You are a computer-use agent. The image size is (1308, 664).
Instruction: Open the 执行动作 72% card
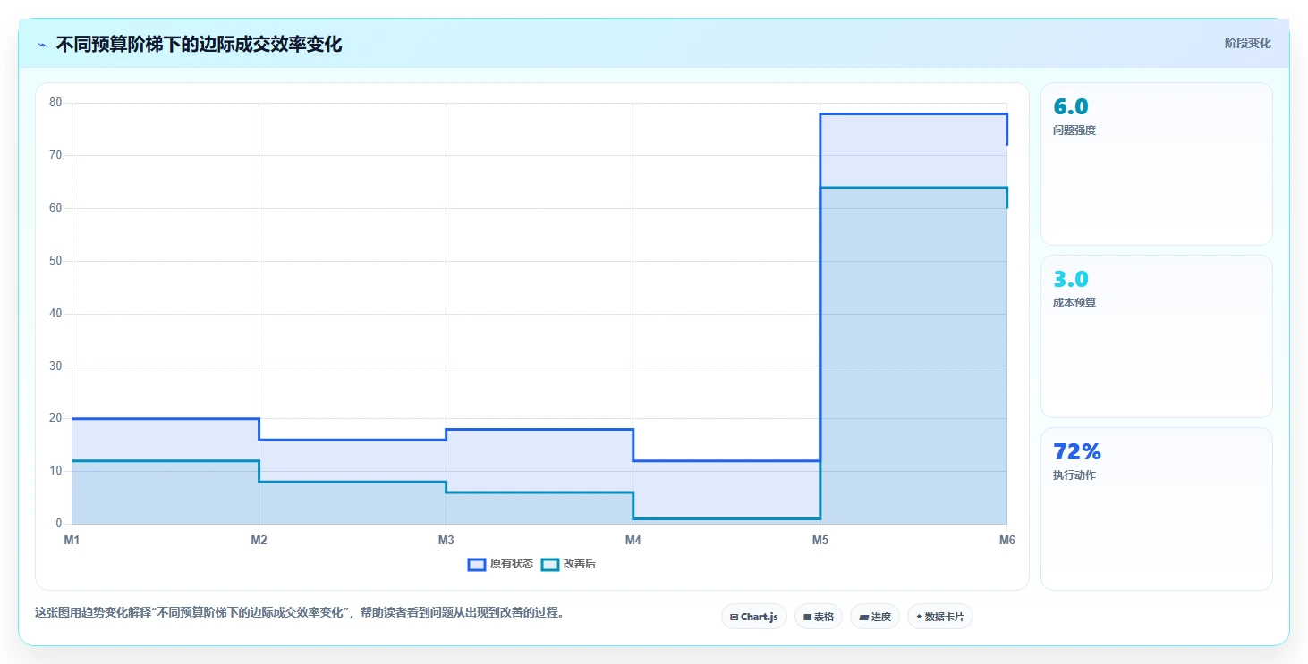click(1157, 509)
